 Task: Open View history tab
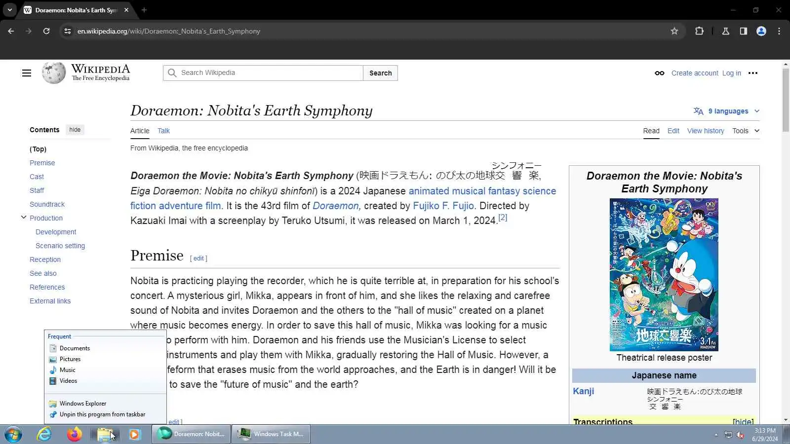click(x=706, y=131)
